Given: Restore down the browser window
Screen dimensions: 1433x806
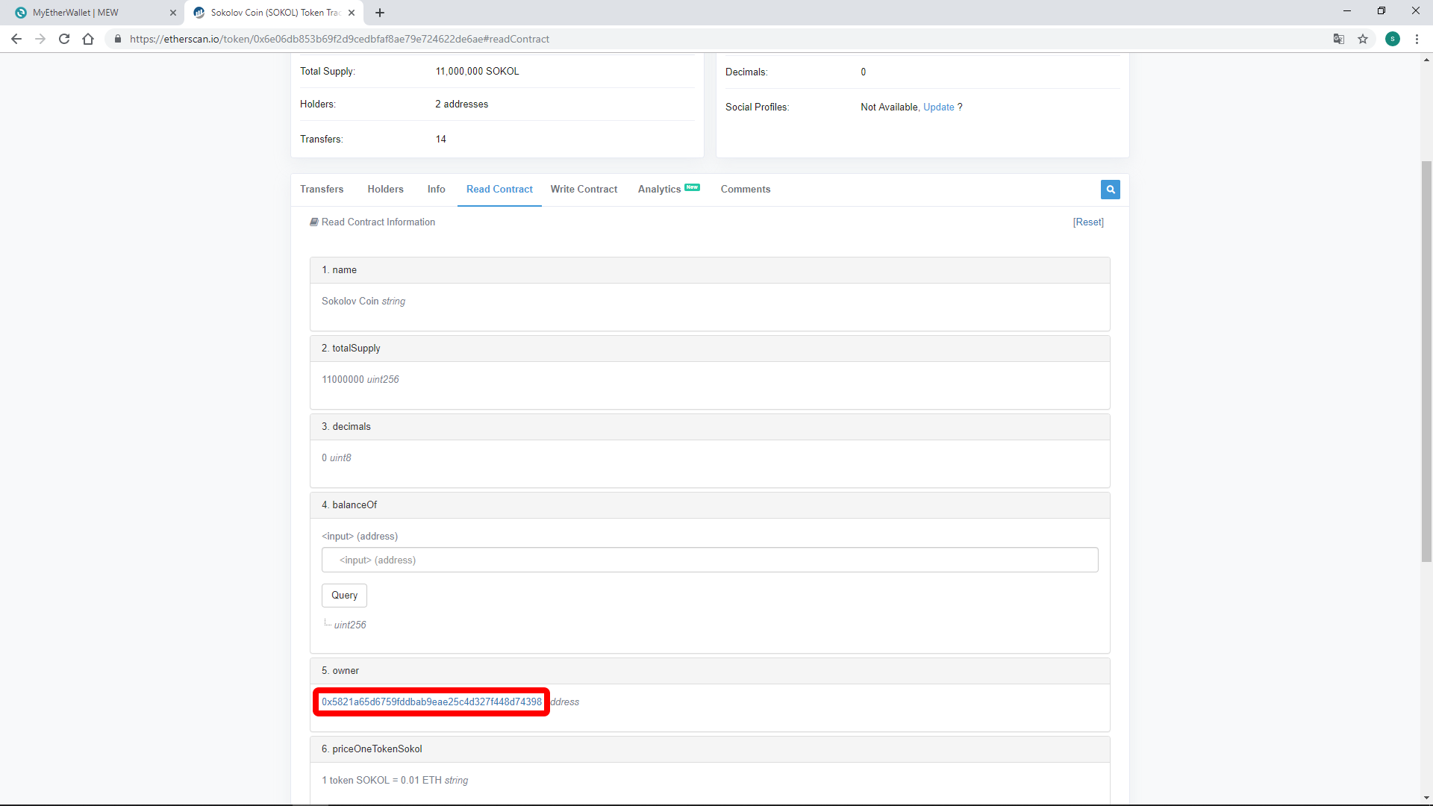Looking at the screenshot, I should pyautogui.click(x=1381, y=11).
